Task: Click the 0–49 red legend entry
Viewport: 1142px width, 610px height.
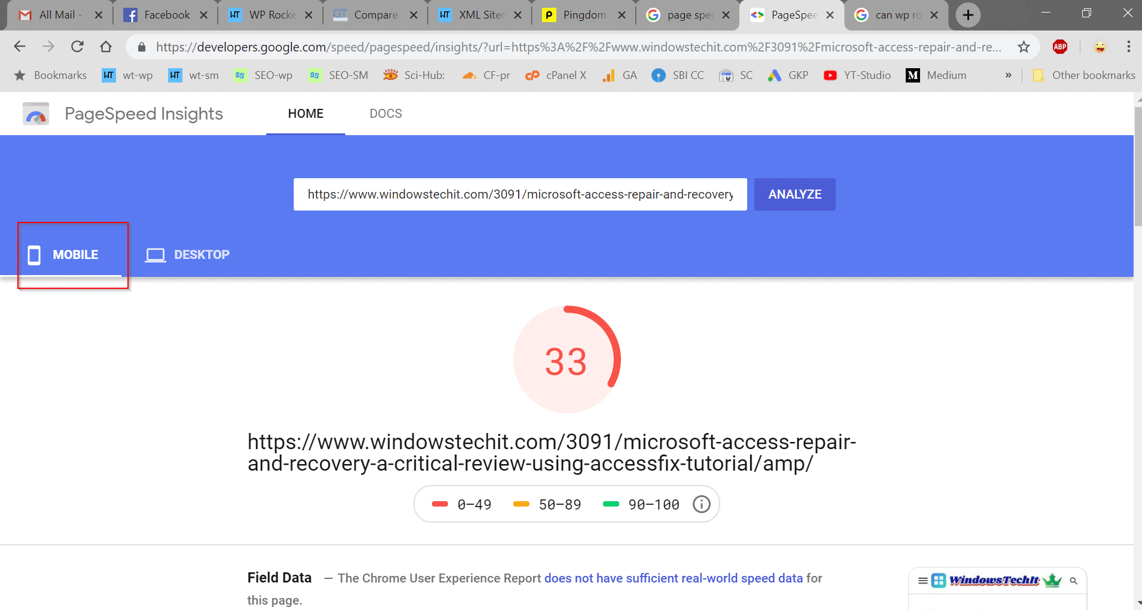Action: [462, 504]
